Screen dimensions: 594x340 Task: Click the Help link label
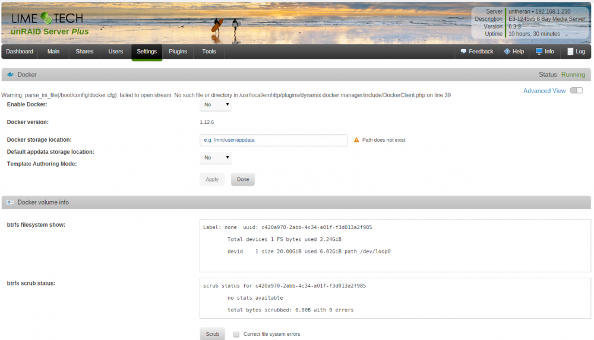pyautogui.click(x=518, y=52)
